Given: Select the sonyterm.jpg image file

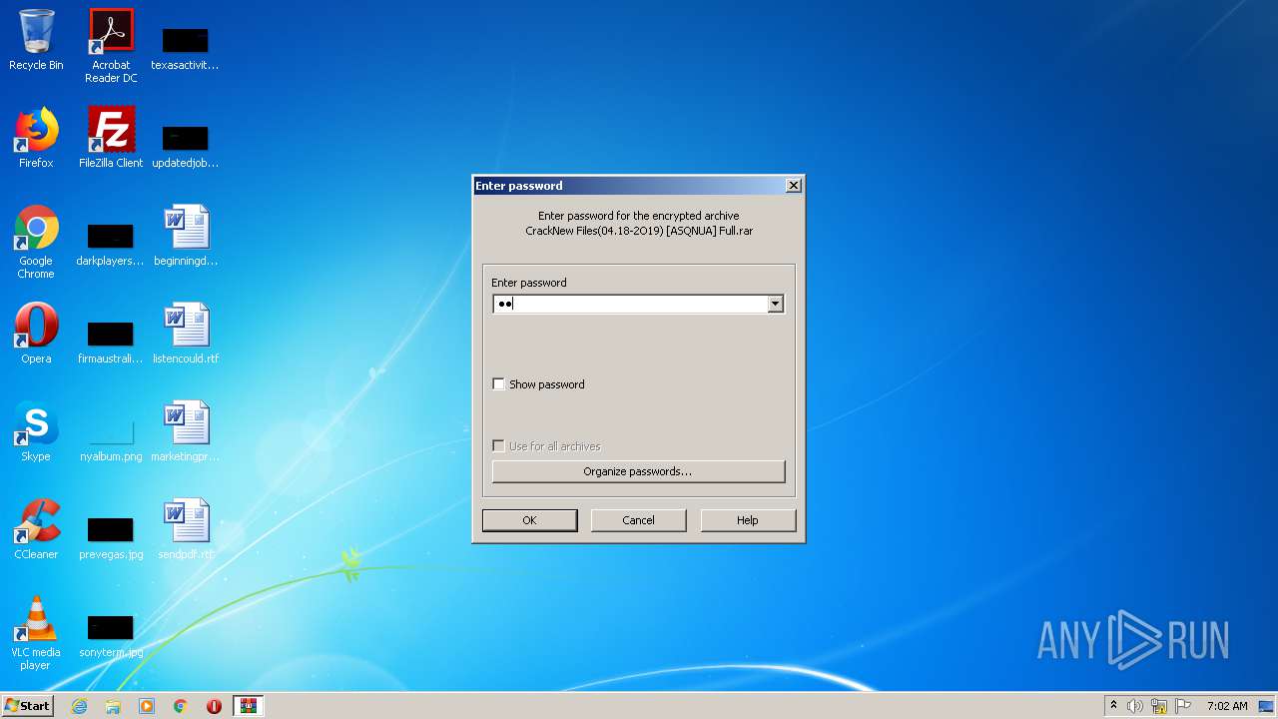Looking at the screenshot, I should click(111, 634).
